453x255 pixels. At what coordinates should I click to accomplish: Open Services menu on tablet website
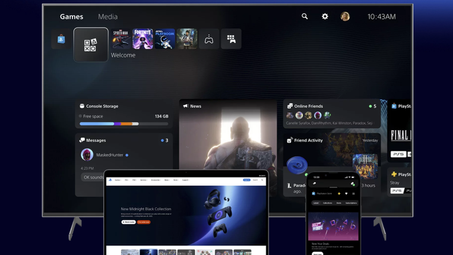pyautogui.click(x=144, y=180)
